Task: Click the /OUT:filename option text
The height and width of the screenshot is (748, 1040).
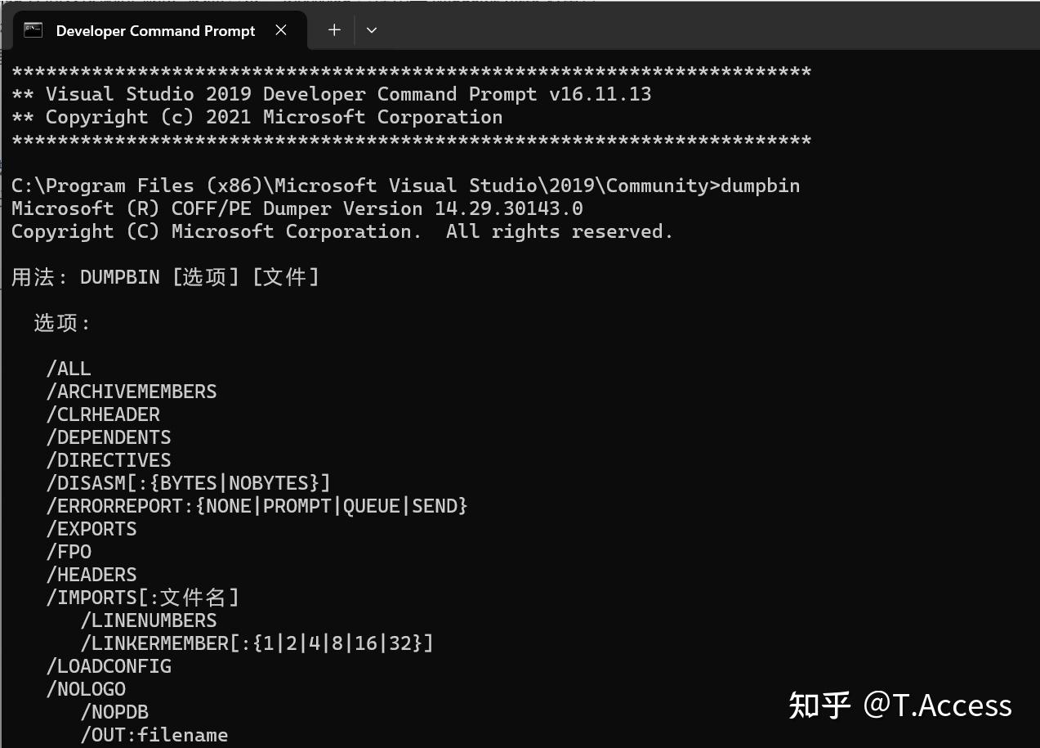Action: [154, 734]
